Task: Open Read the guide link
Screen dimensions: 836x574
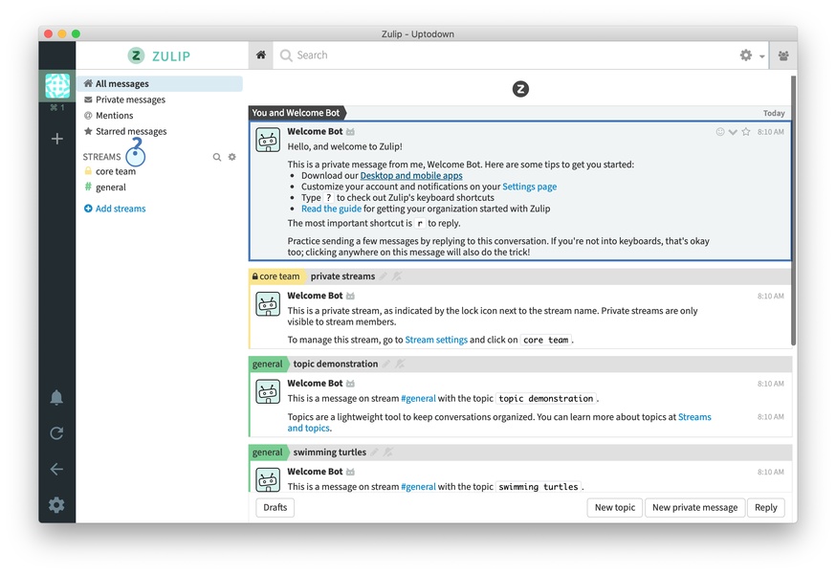Action: tap(331, 209)
